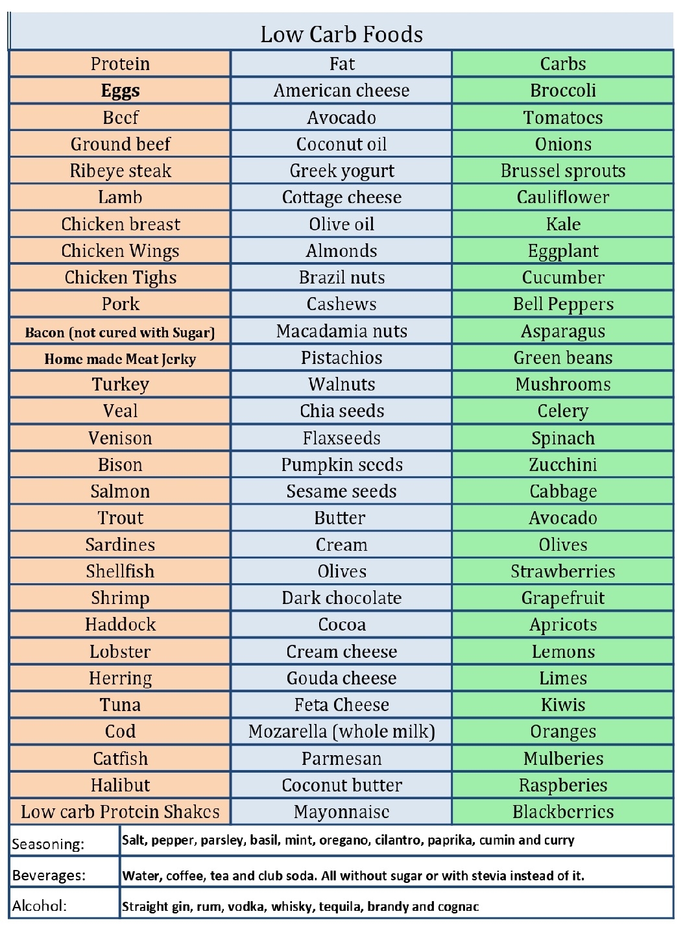Click the Brussel sprouts cell

(x=562, y=171)
